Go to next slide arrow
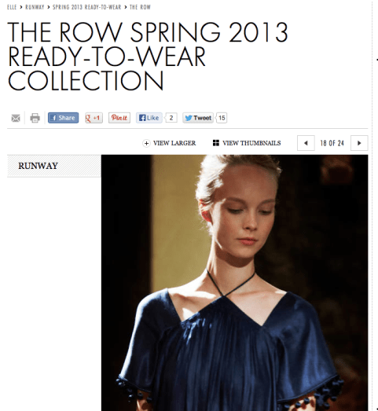 point(359,143)
